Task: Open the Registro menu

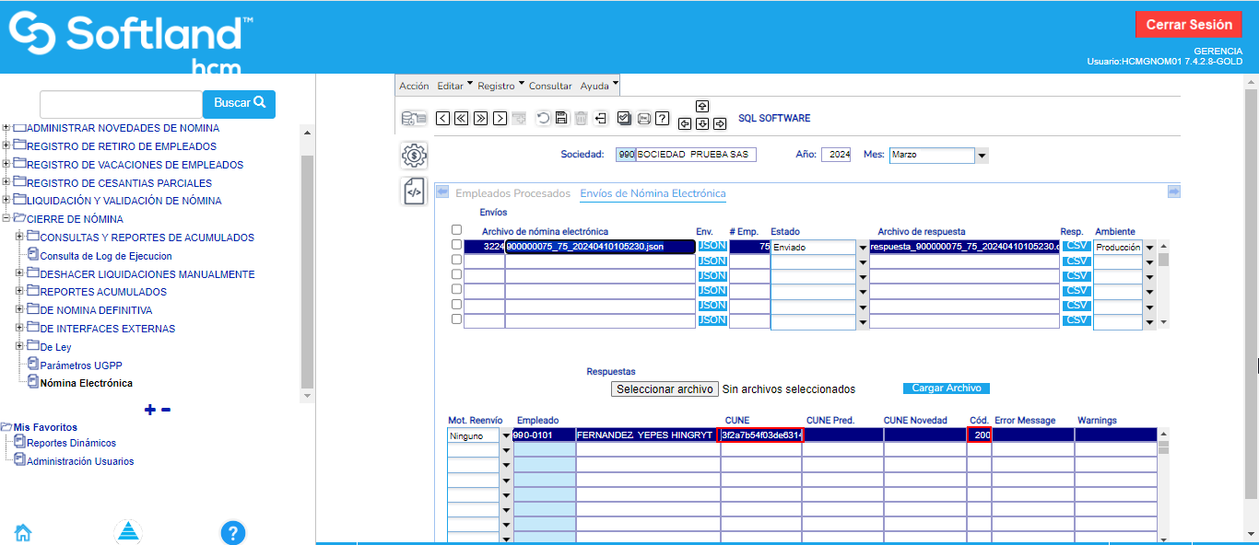Action: coord(500,86)
